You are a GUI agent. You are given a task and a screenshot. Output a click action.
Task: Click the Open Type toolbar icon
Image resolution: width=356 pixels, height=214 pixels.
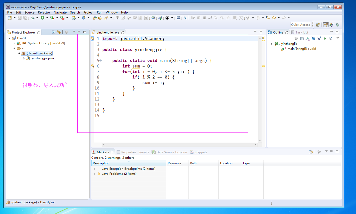point(94,18)
